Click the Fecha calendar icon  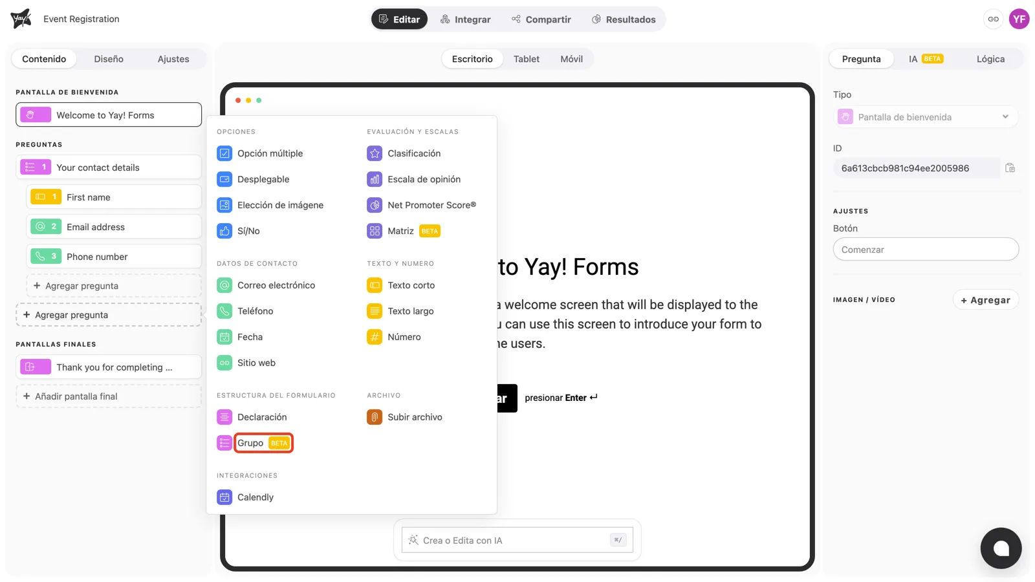pos(224,337)
